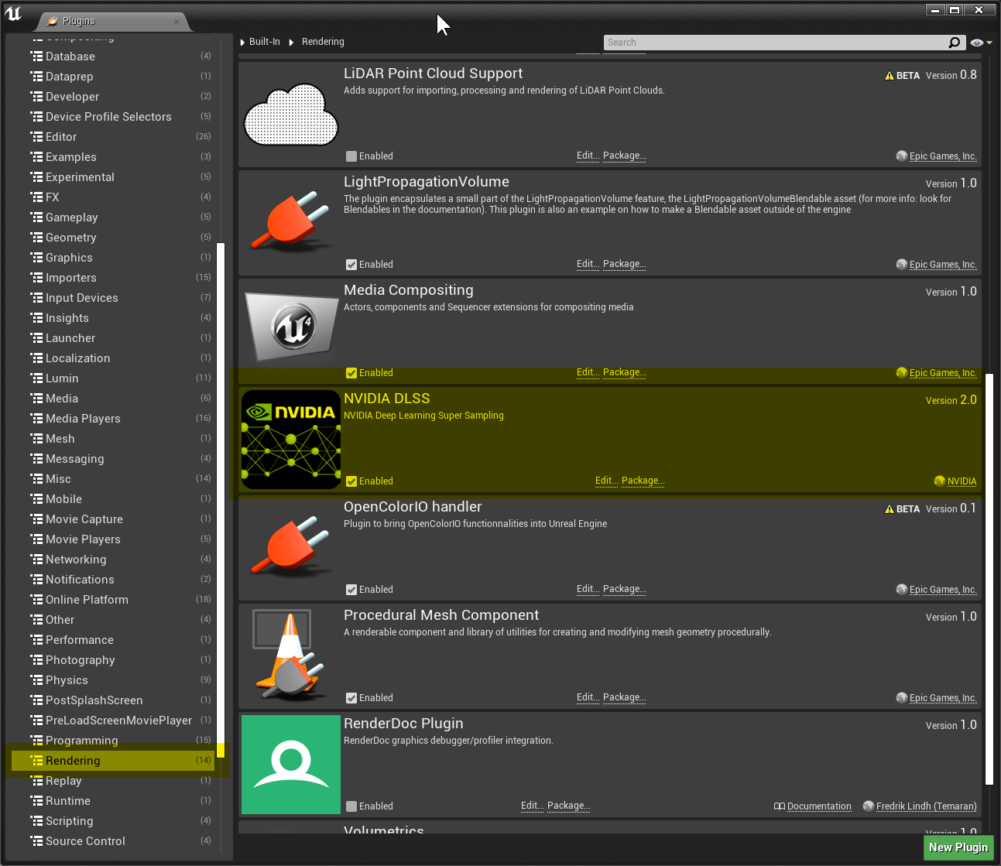This screenshot has height=866, width=1001.
Task: Select the Rendering category
Action: click(x=113, y=761)
